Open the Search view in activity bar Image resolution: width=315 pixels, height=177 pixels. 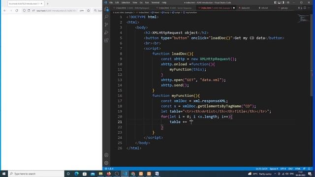pos(106,17)
